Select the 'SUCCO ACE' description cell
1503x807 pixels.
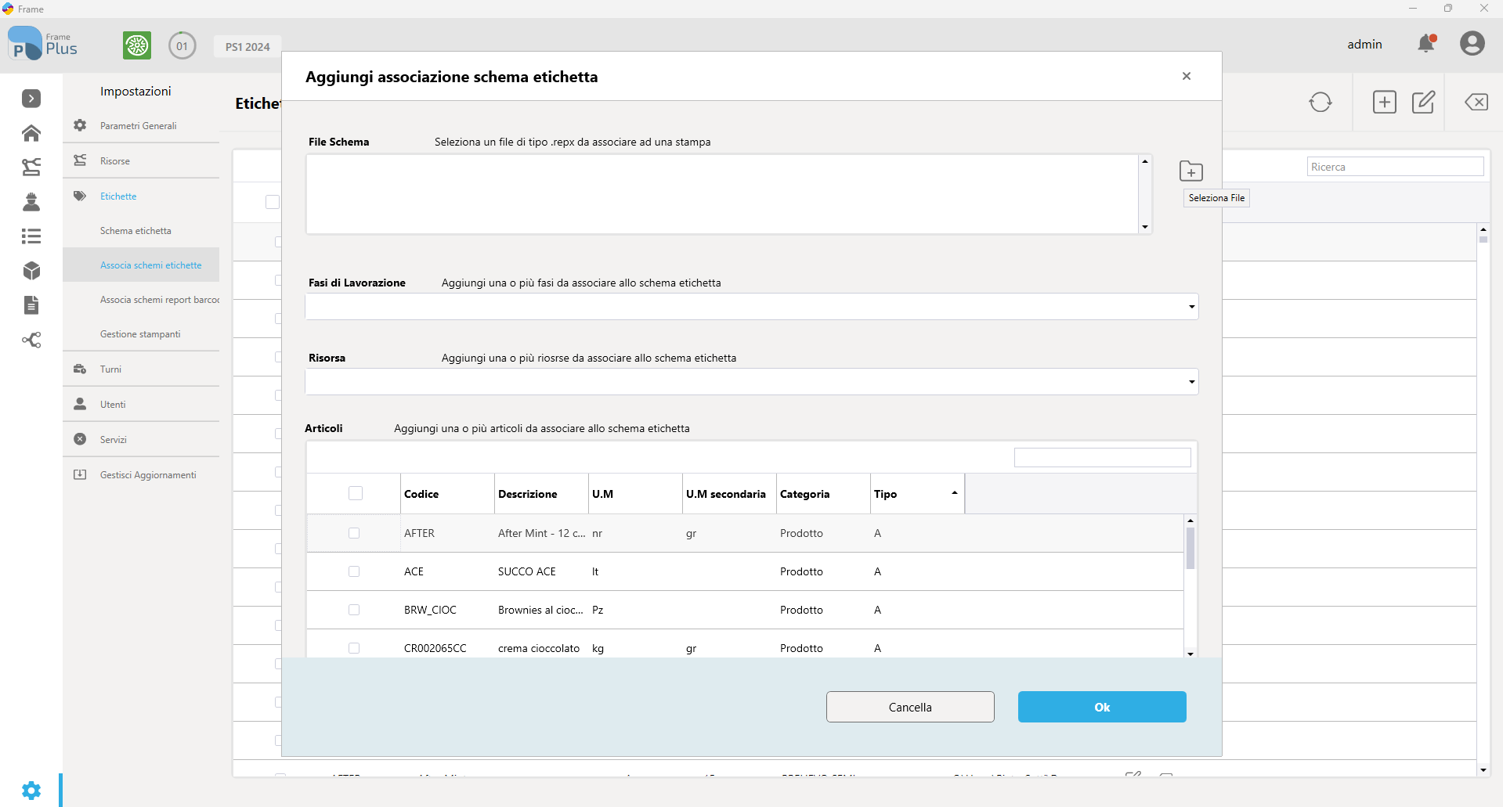coord(527,571)
